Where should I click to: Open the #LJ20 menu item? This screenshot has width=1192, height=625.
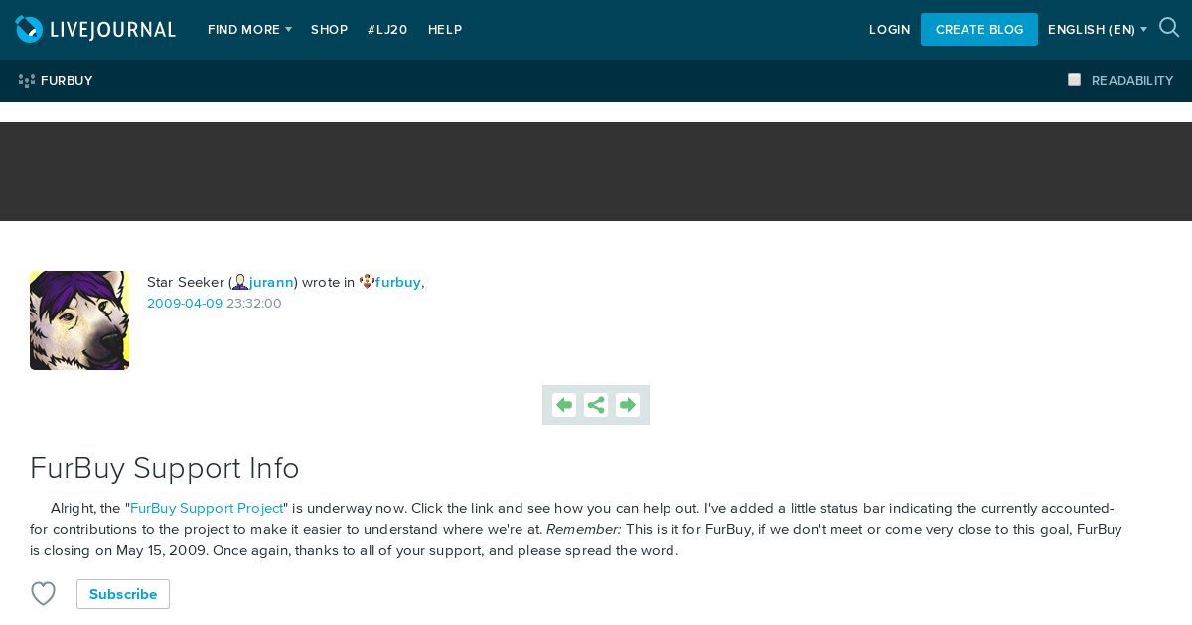387,30
